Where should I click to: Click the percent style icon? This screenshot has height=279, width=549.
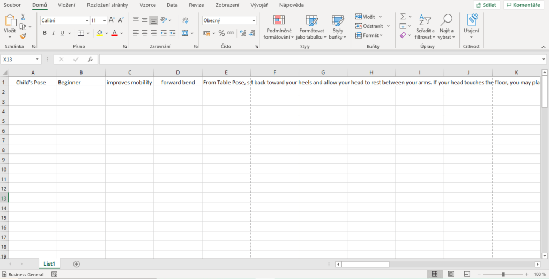[221, 33]
